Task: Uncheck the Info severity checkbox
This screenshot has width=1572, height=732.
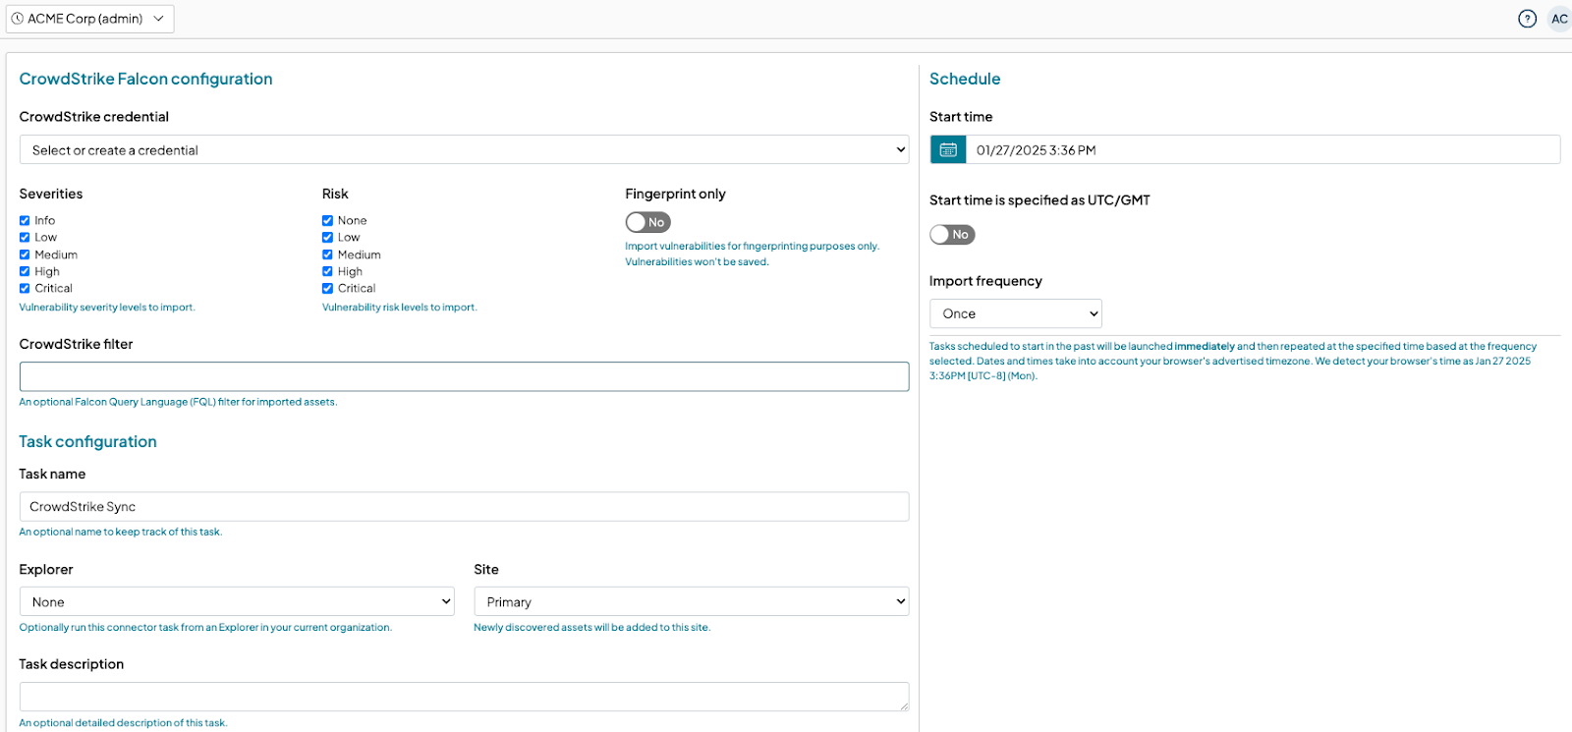Action: pyautogui.click(x=25, y=220)
